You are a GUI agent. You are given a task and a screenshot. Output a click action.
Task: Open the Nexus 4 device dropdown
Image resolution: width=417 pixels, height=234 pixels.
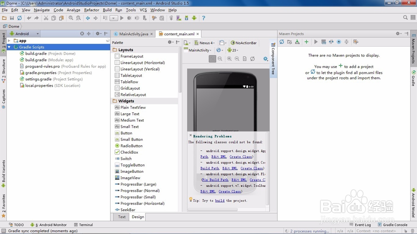point(204,43)
